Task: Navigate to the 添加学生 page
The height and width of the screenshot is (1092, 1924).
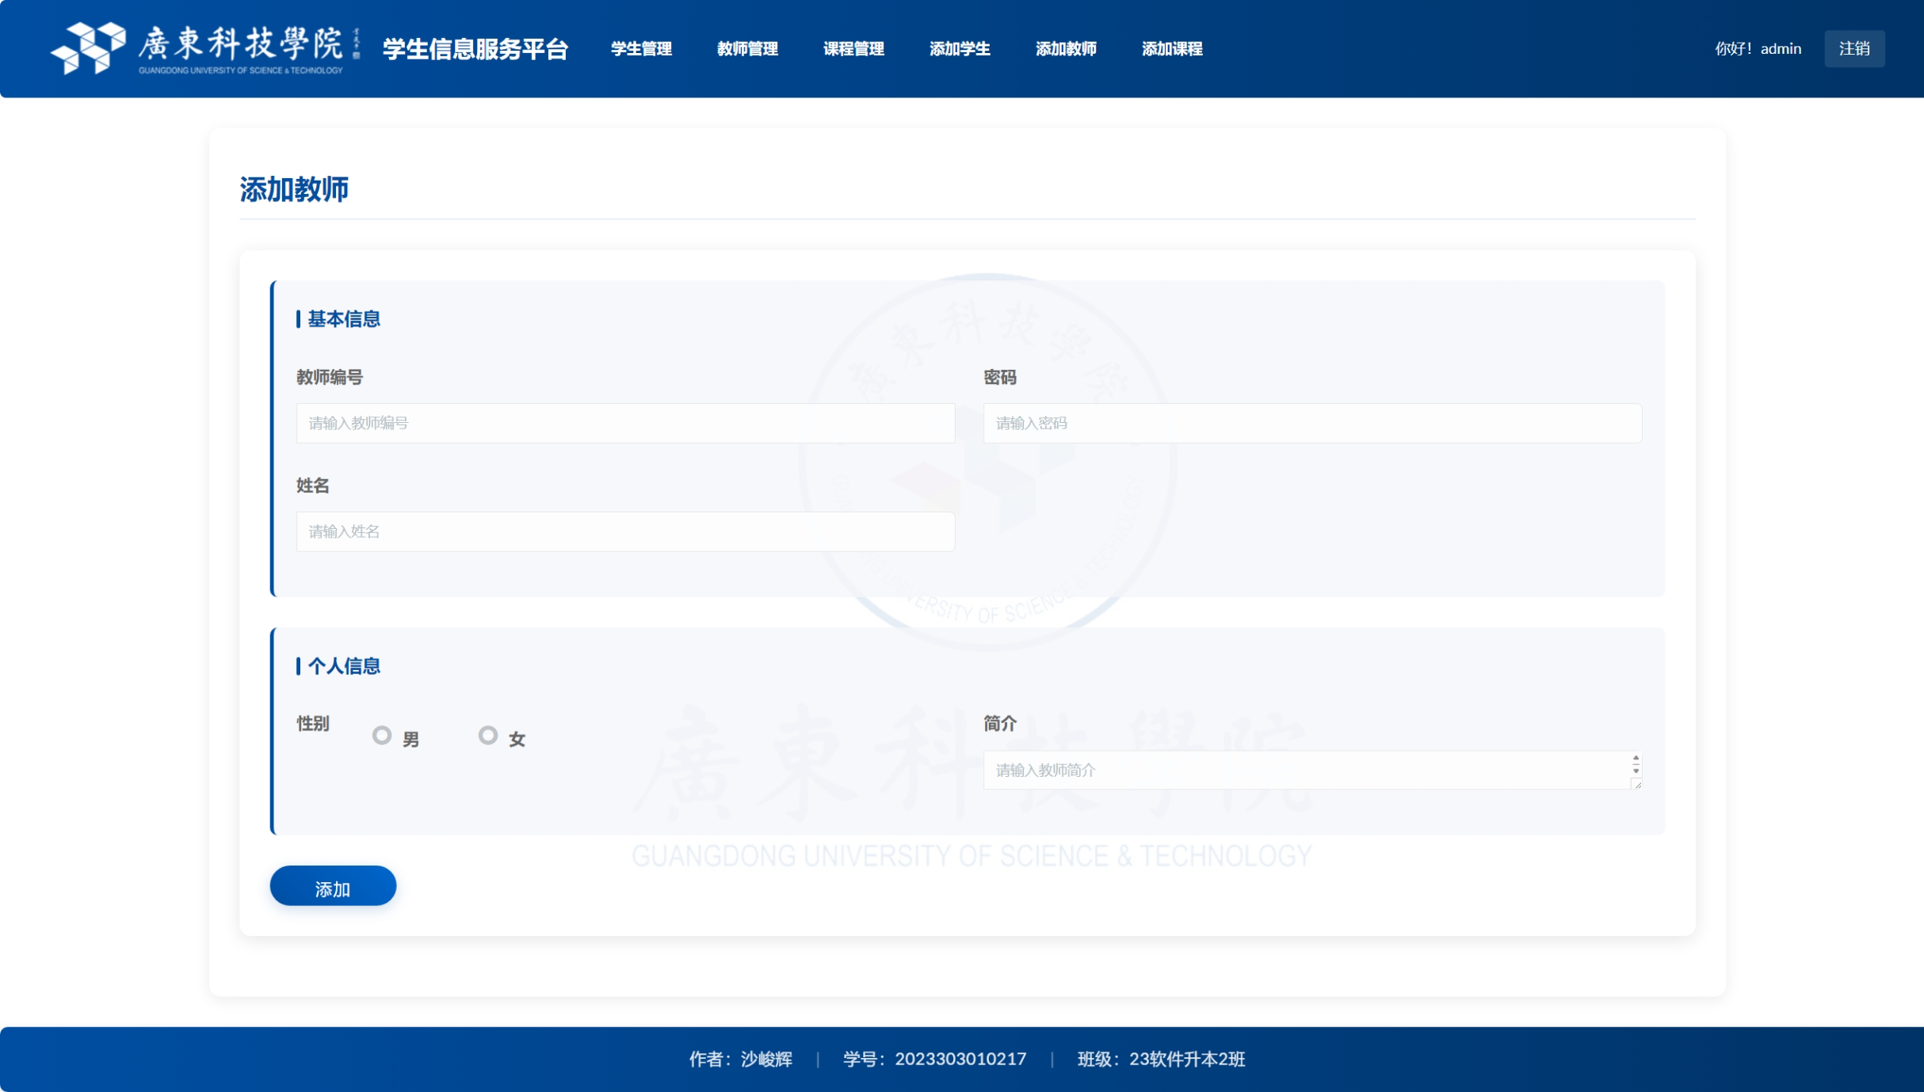Action: click(959, 49)
